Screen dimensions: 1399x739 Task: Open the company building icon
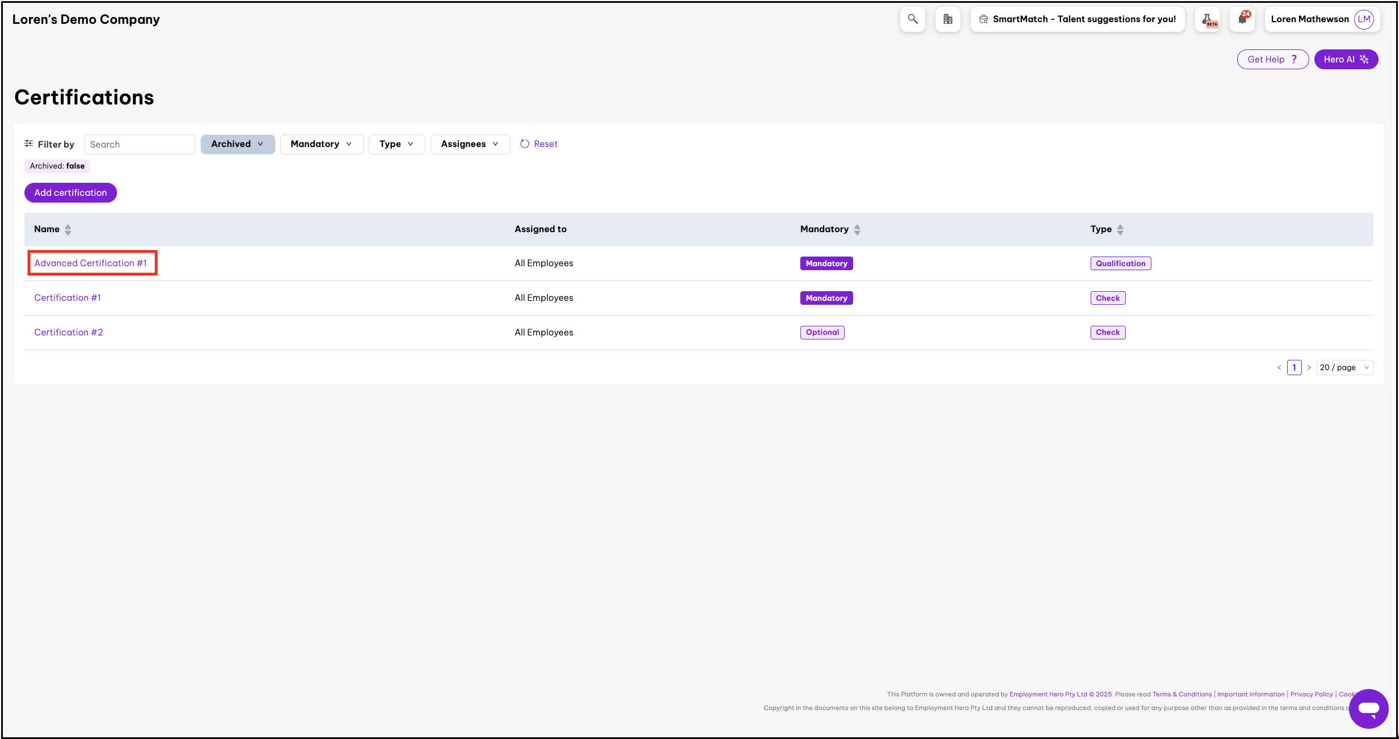pyautogui.click(x=947, y=19)
